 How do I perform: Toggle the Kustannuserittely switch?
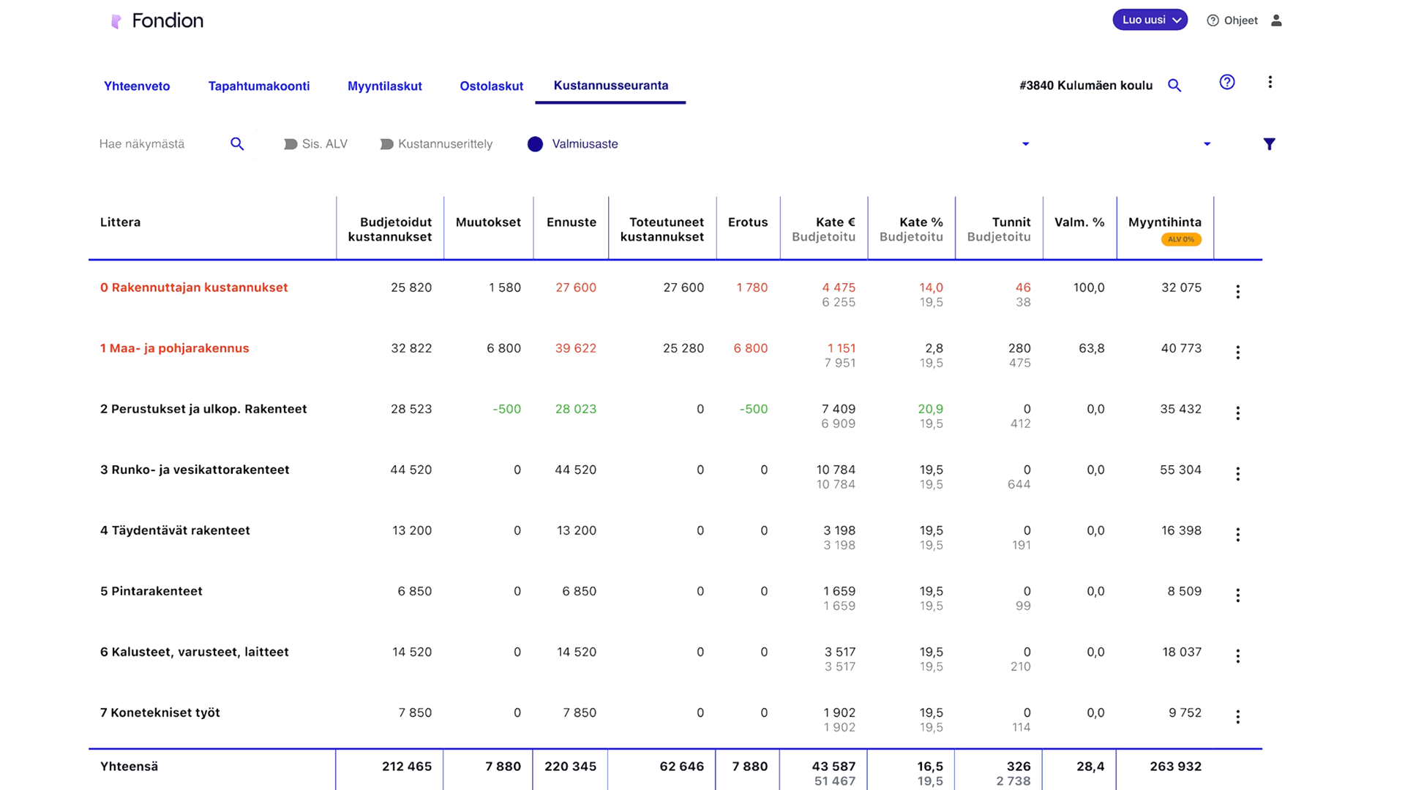tap(387, 144)
